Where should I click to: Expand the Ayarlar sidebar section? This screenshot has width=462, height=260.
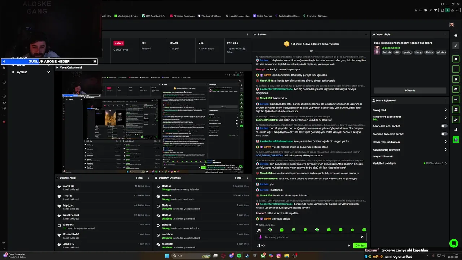click(x=49, y=72)
